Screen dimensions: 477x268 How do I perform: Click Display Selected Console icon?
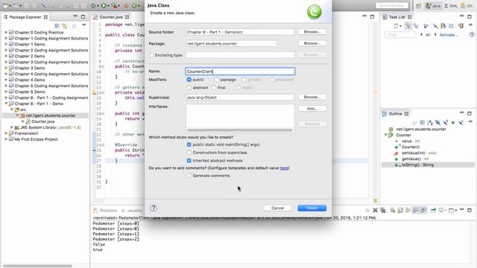(x=441, y=210)
